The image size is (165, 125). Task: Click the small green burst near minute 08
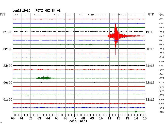(85, 28)
